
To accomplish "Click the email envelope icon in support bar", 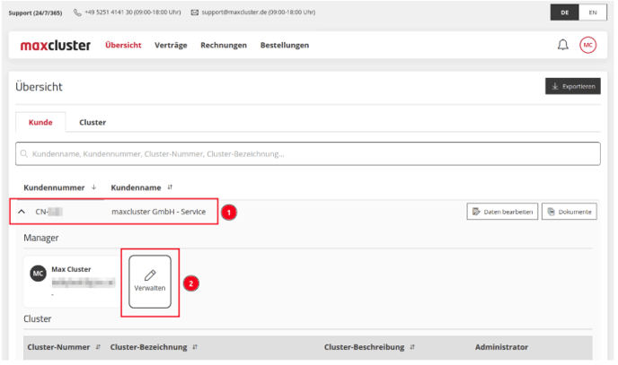I will (195, 13).
